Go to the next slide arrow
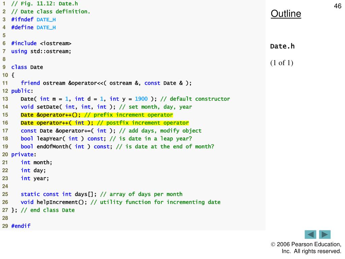345x259 pixels. [325, 235]
